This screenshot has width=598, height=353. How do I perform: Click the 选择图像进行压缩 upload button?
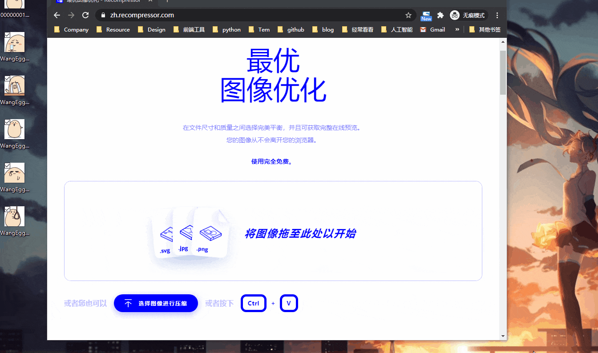click(156, 303)
